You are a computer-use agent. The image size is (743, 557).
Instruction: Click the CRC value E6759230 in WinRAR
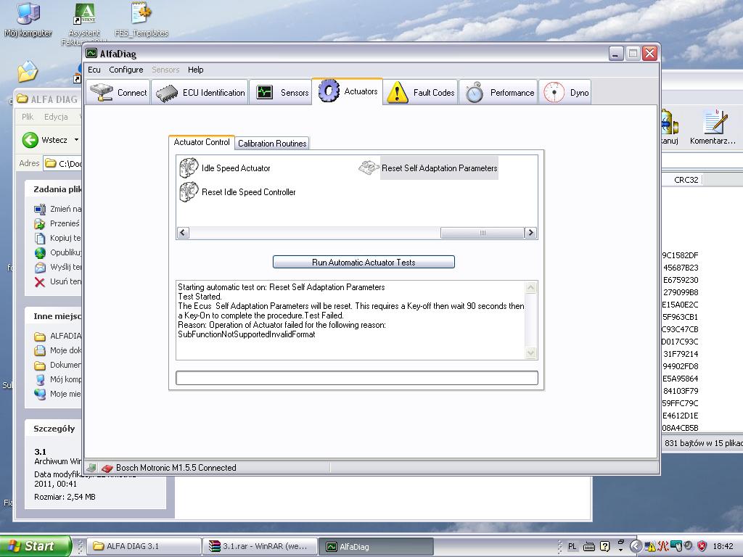(x=681, y=280)
